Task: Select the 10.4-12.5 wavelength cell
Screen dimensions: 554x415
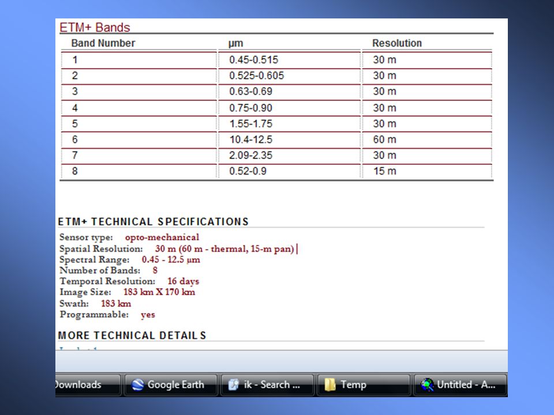Action: (x=289, y=139)
